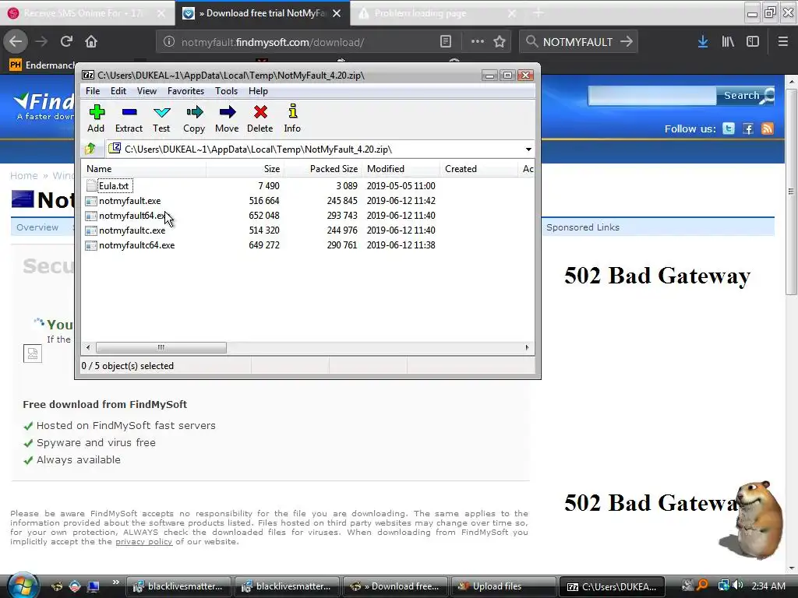Expand the 7-Zip address path dropdown
Viewport: 798px width, 598px height.
click(x=528, y=149)
